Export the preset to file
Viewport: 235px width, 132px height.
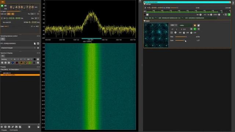point(16,127)
